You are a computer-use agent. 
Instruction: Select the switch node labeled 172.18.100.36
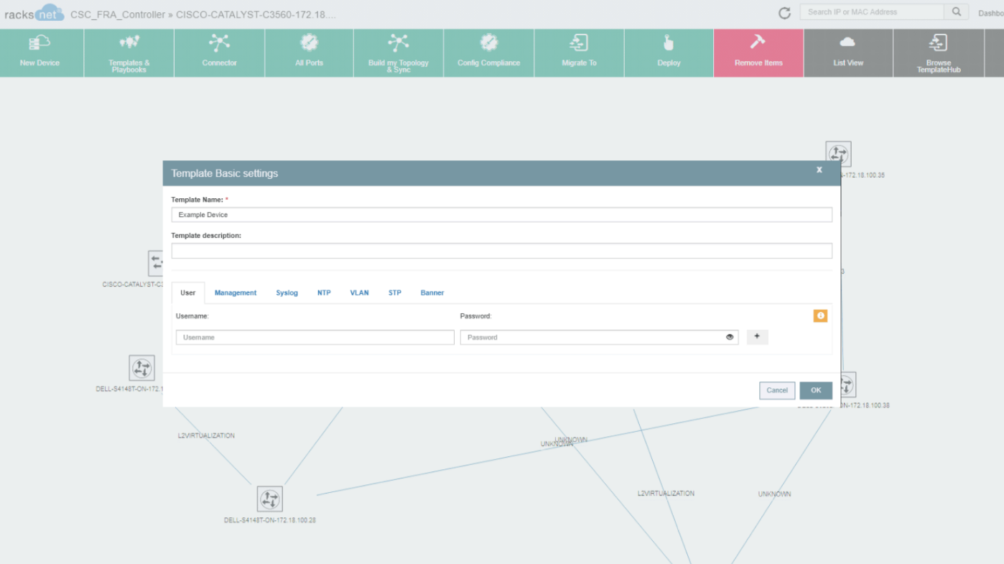click(838, 154)
